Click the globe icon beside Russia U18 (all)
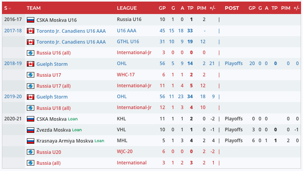 tap(30, 108)
